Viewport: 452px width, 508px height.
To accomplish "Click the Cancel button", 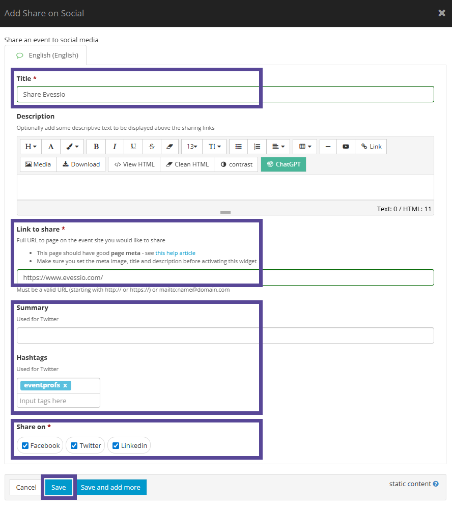I will point(26,487).
